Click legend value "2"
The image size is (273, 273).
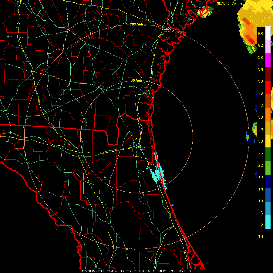(261, 225)
